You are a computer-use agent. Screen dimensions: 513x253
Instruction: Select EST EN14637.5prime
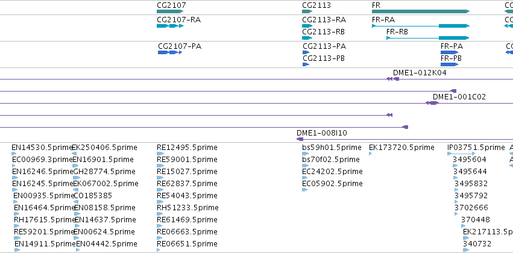[105, 220]
